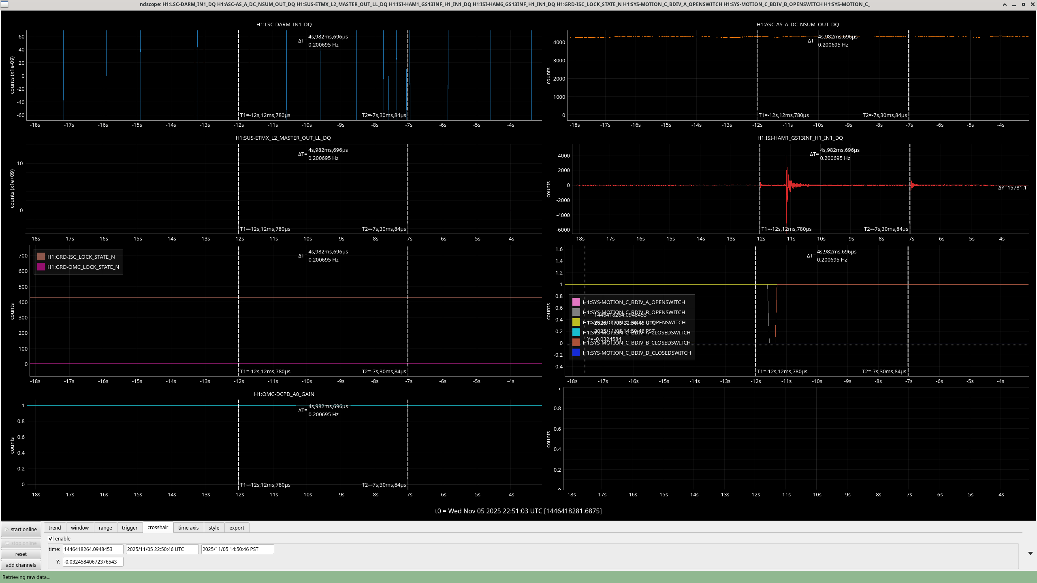Click window shade-up arrow in title bar

coord(1005,4)
